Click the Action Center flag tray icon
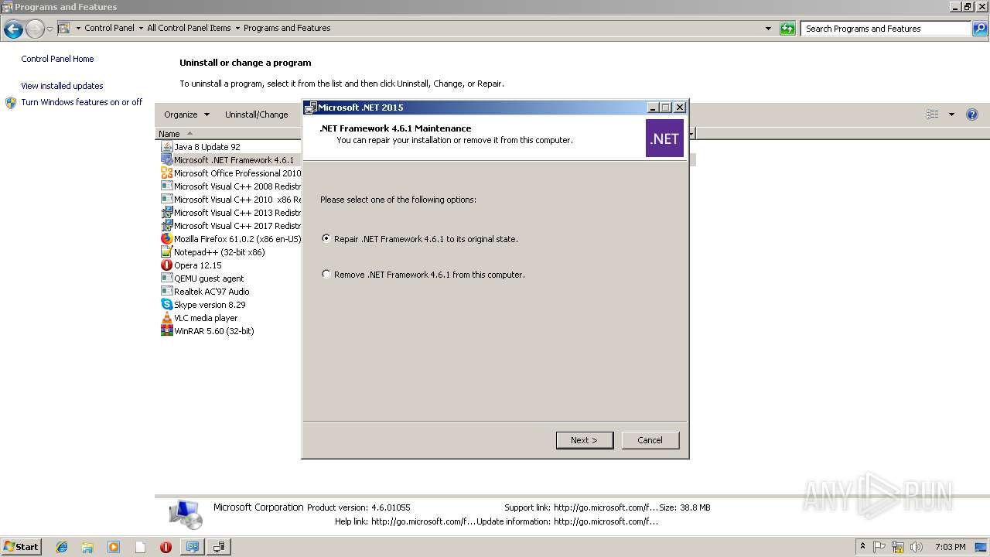 coord(879,547)
